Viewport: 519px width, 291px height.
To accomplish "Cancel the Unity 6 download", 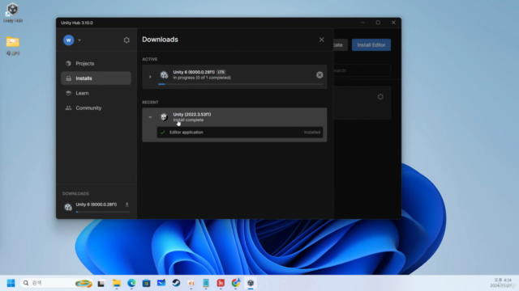I will [x=320, y=75].
